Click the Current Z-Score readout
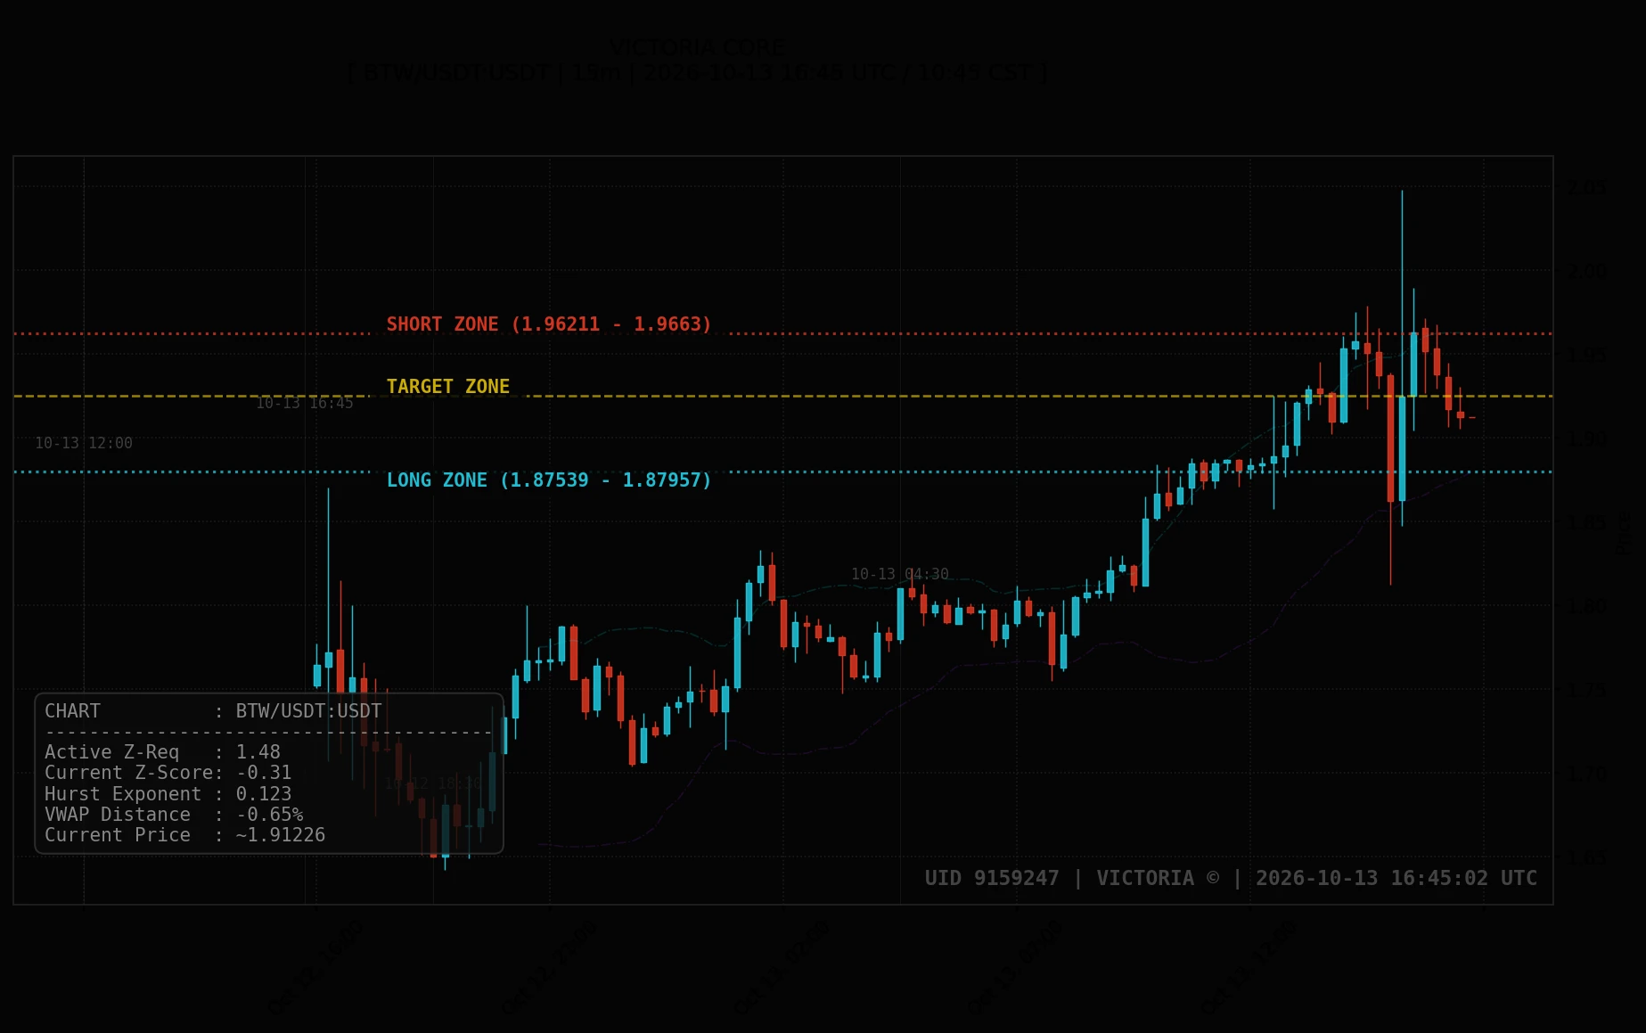 click(168, 773)
